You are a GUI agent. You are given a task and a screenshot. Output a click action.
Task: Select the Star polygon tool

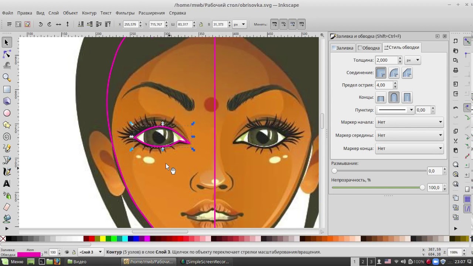(x=6, y=125)
